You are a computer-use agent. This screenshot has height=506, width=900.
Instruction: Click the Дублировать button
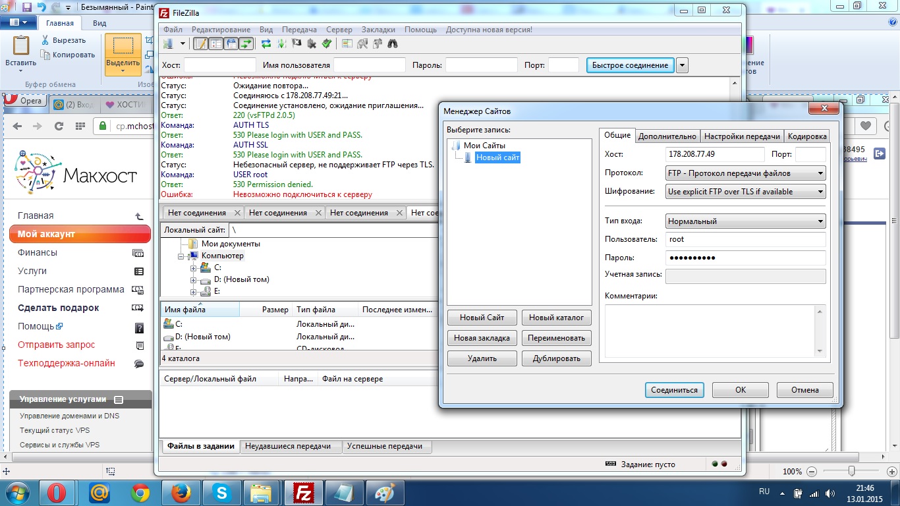(557, 358)
